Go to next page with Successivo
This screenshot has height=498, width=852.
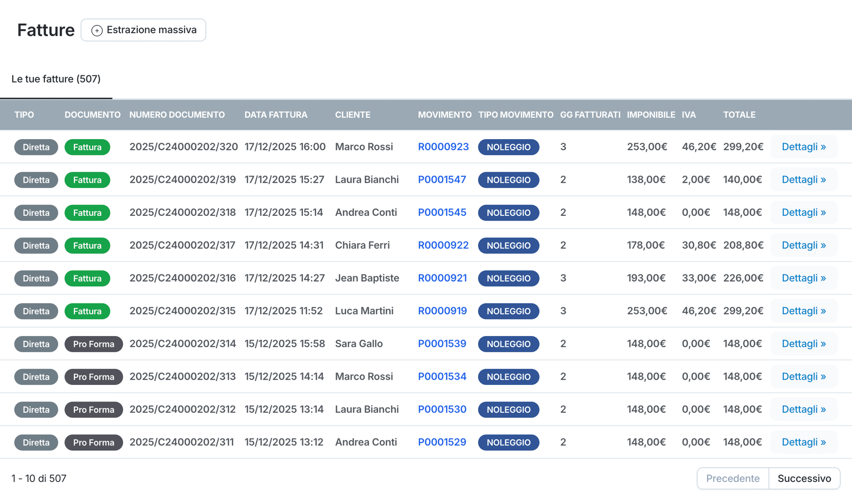tap(804, 479)
